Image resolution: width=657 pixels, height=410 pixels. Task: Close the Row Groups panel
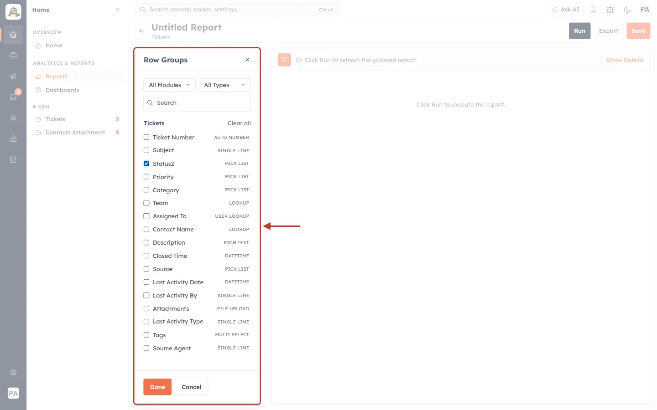point(247,60)
